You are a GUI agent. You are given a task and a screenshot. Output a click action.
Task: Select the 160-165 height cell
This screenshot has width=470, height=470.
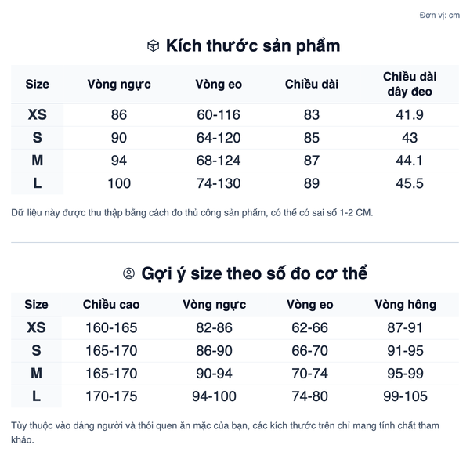pos(110,327)
